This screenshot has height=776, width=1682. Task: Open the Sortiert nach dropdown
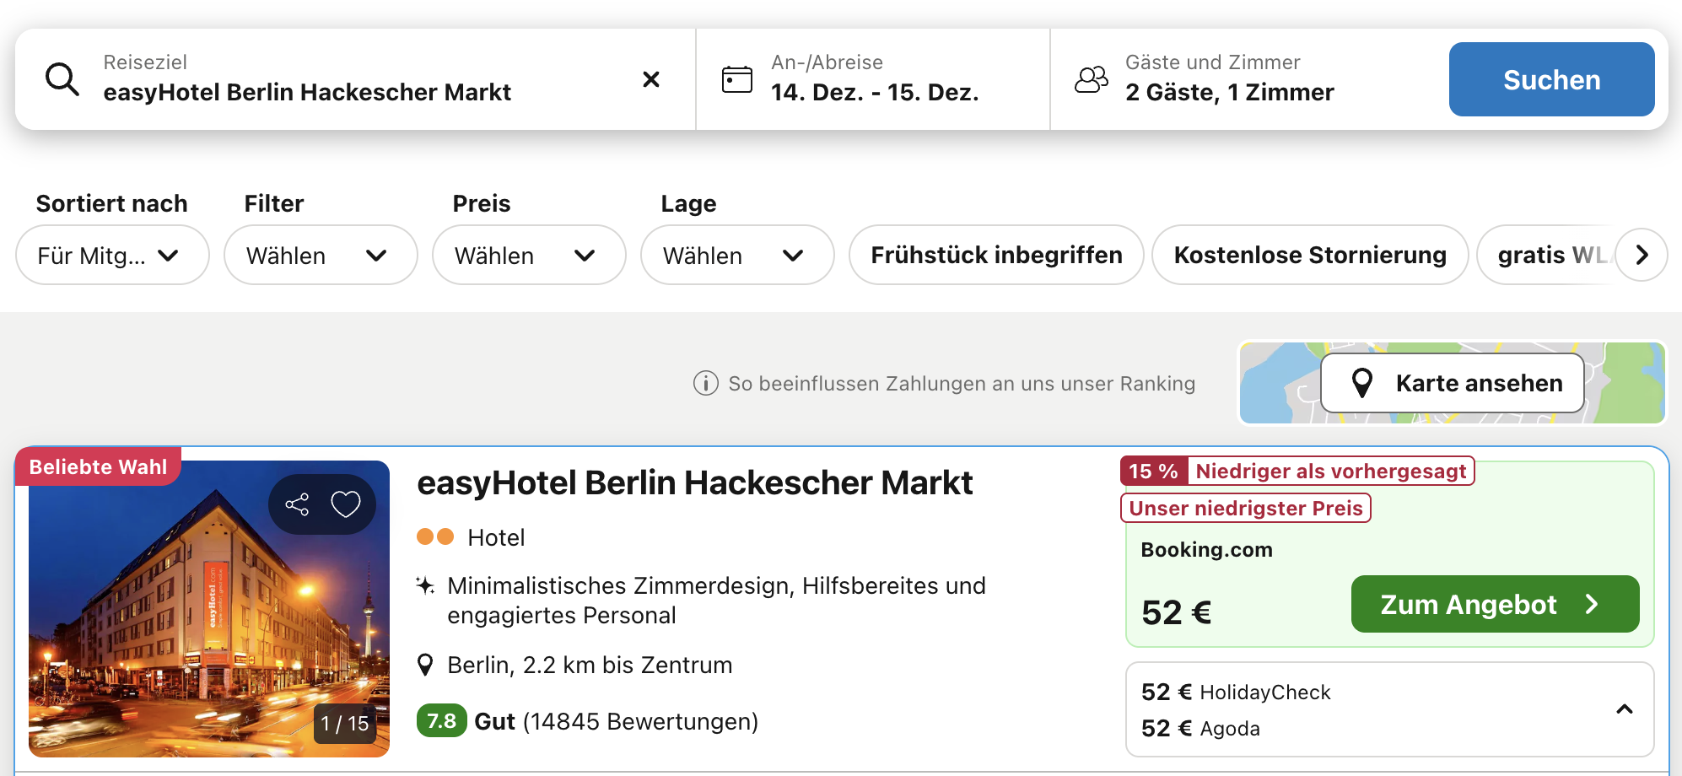[x=112, y=255]
